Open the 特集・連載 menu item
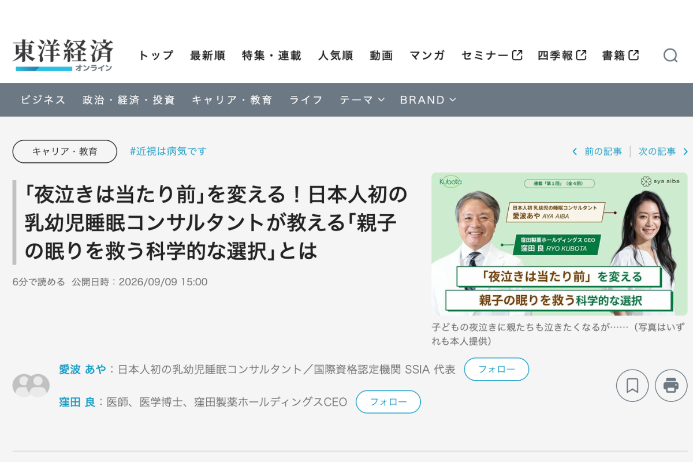 coord(272,55)
